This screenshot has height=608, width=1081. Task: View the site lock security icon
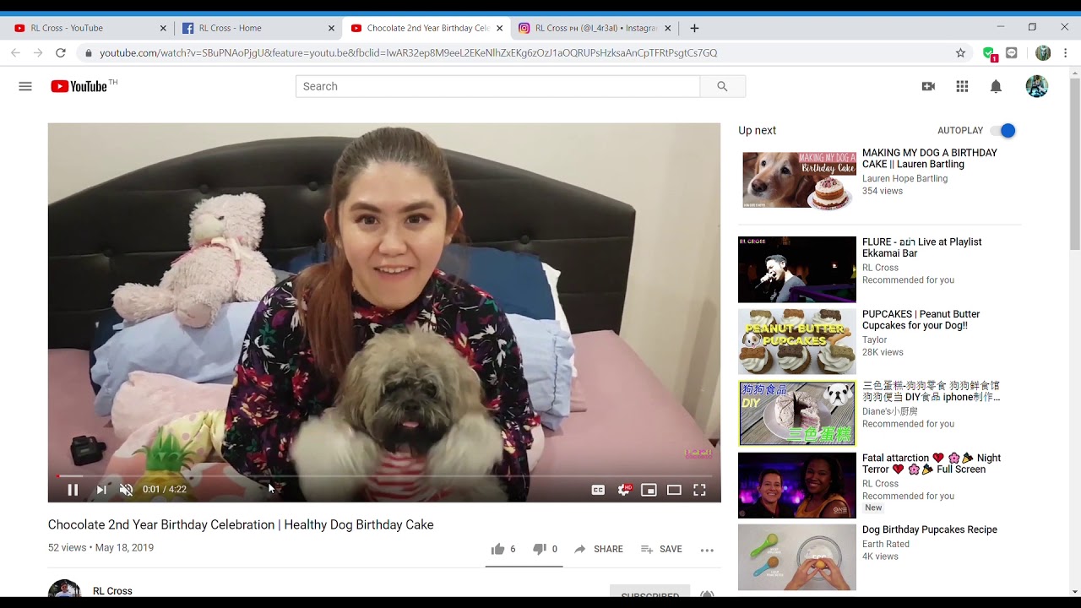tap(88, 52)
